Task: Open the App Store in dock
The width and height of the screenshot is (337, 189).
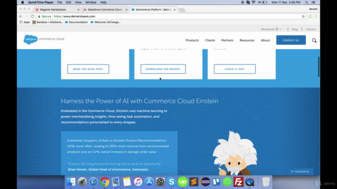Action: click(x=149, y=182)
